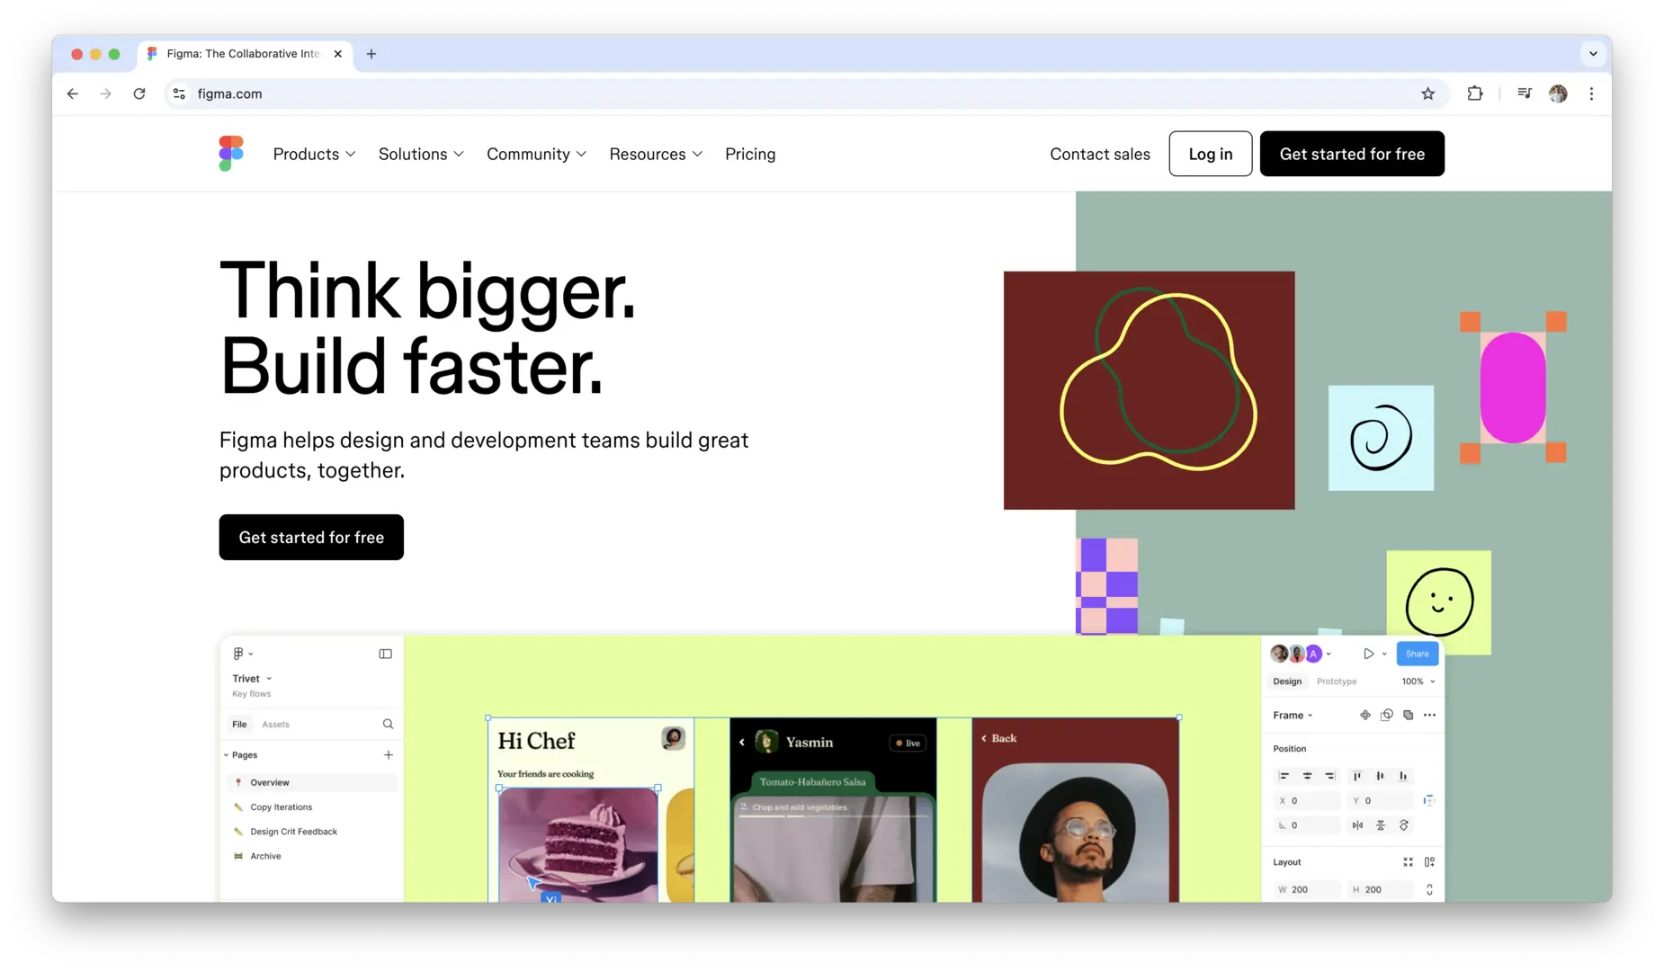This screenshot has height=971, width=1664.
Task: Click the Figma logo in the site header
Action: (231, 154)
